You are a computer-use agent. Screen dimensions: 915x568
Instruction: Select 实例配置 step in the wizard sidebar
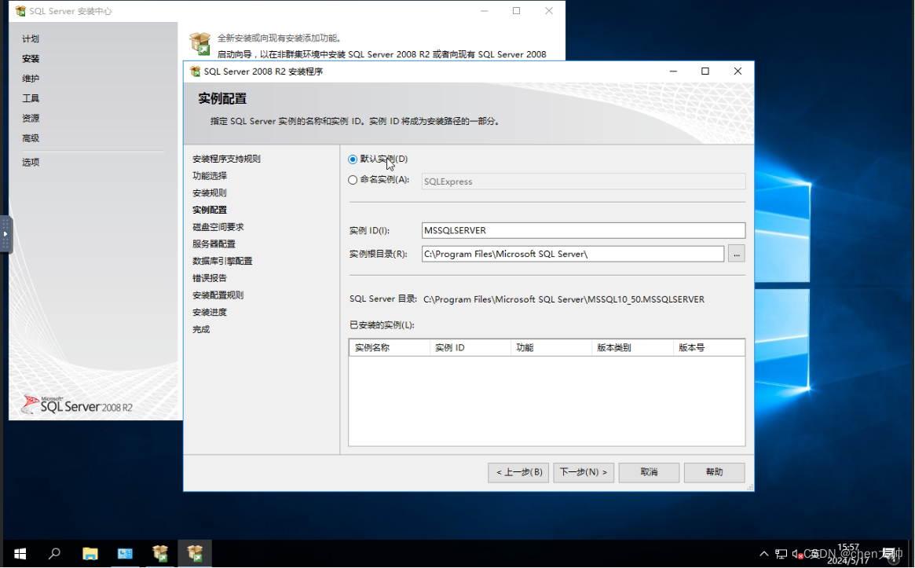(210, 211)
